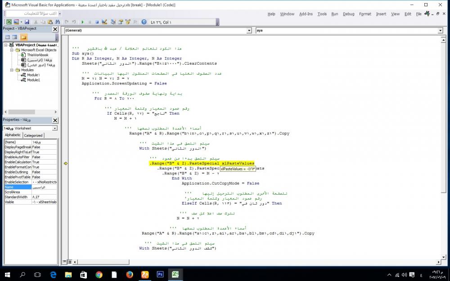
Task: Open the View menu
Action: (395, 14)
